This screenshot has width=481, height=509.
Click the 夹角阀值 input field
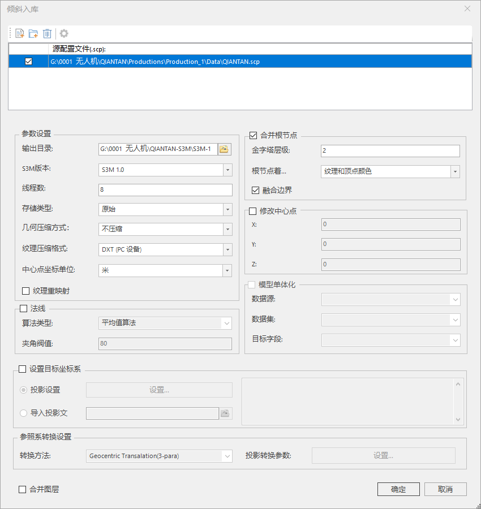(x=165, y=343)
